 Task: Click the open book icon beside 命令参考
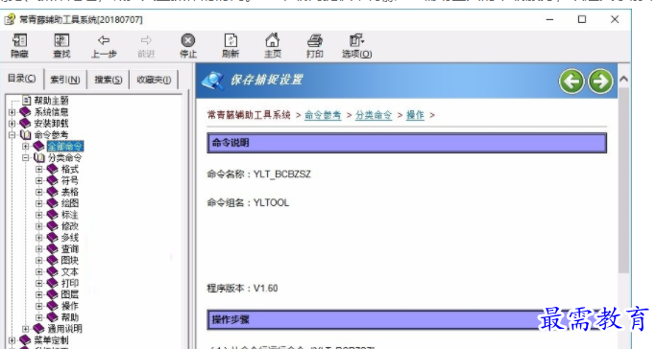click(26, 135)
